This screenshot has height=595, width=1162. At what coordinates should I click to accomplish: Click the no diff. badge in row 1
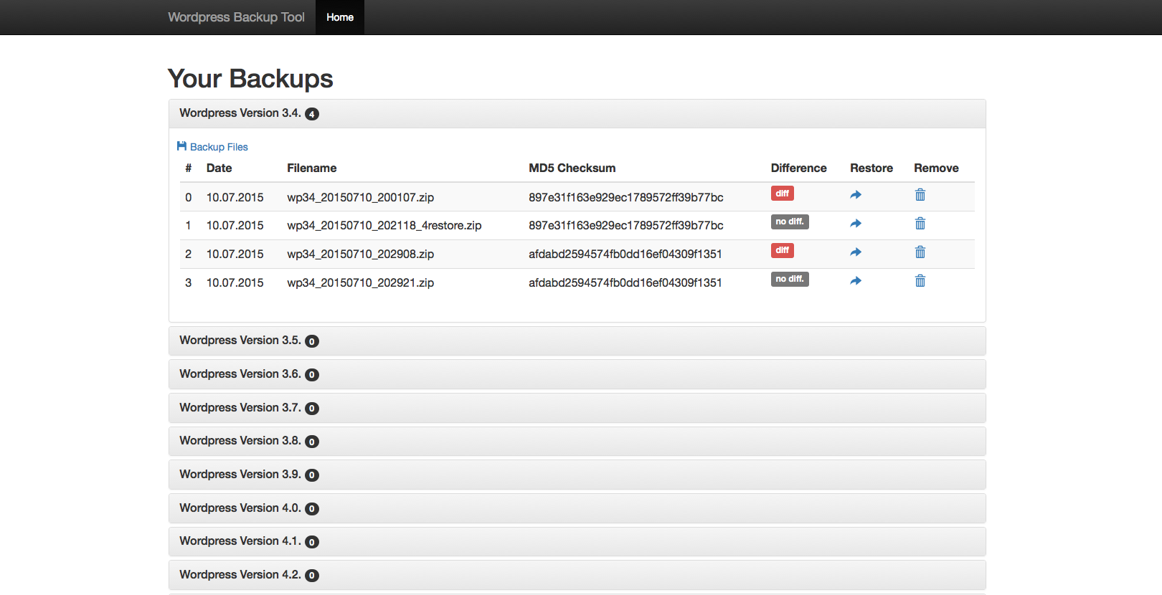[790, 222]
